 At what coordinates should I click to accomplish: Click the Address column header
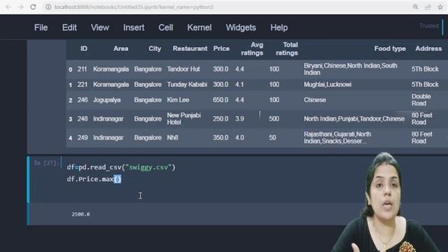[x=428, y=48]
